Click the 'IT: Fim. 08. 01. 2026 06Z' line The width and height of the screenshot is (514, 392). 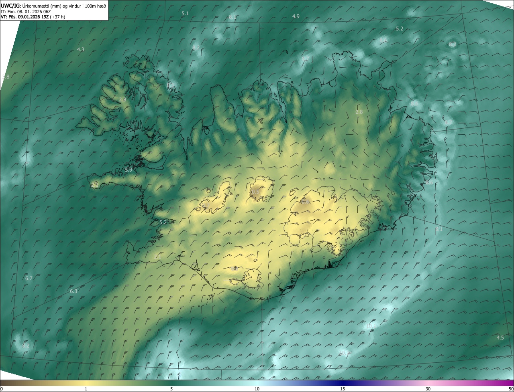click(25, 11)
